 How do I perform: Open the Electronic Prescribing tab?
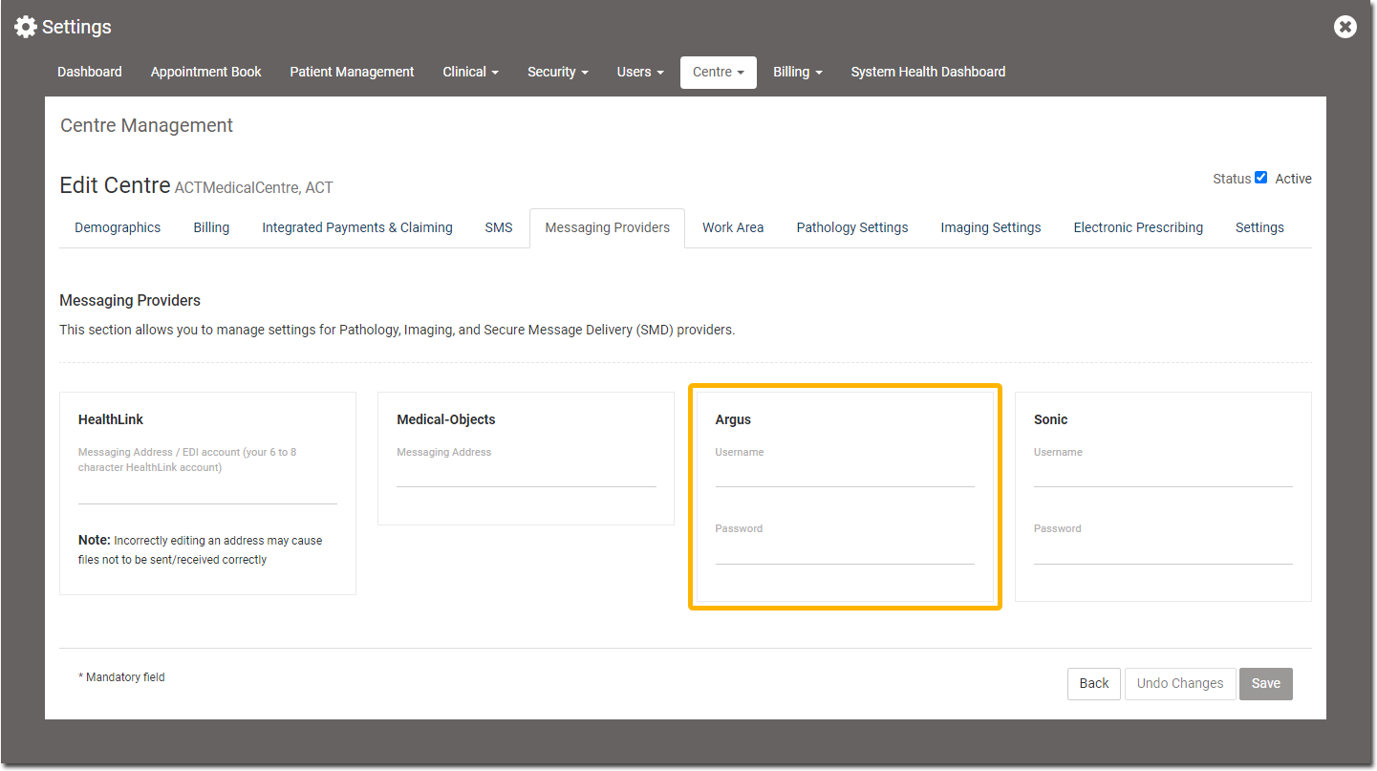(x=1138, y=227)
